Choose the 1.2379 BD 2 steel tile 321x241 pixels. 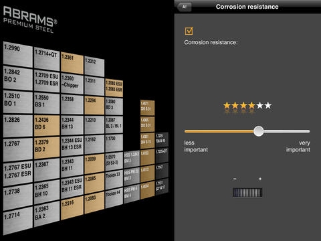47,148
